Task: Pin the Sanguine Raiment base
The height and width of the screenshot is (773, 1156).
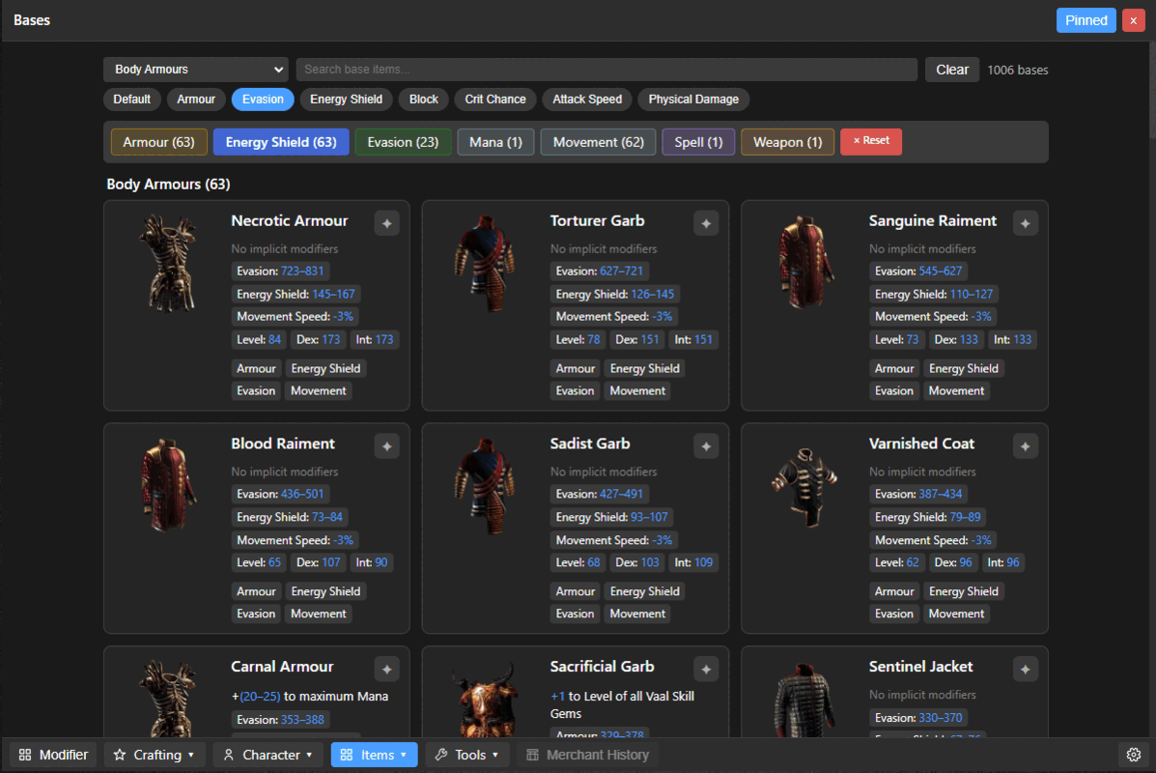Action: coord(1025,223)
